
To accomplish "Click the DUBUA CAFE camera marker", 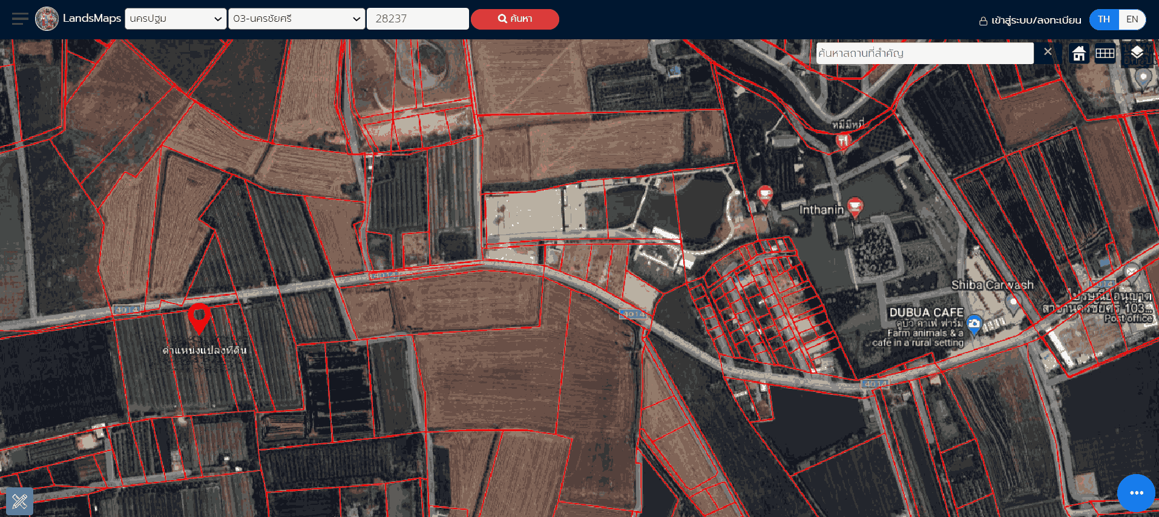I will 974,325.
